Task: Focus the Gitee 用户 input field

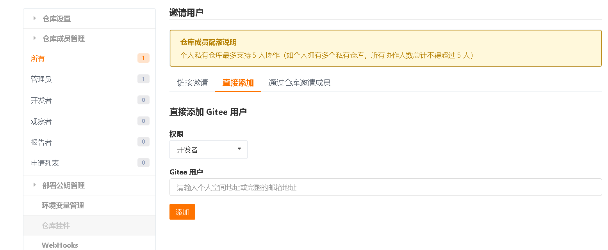Action: pos(386,187)
